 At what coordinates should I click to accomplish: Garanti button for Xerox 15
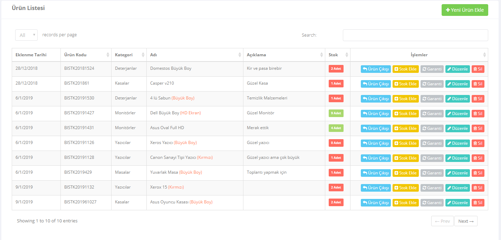tap(432, 188)
